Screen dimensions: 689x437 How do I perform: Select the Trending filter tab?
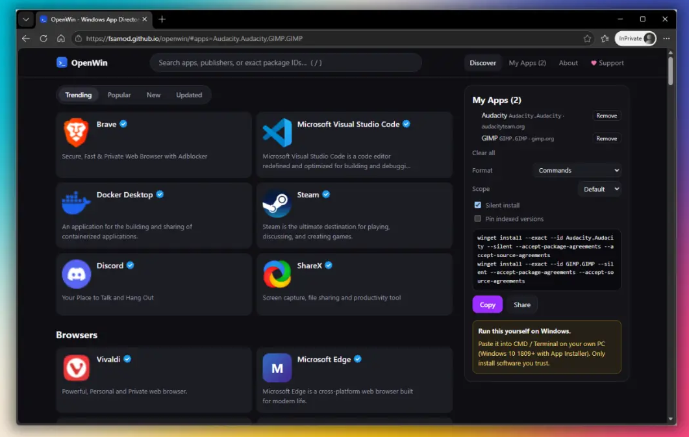[x=78, y=95]
